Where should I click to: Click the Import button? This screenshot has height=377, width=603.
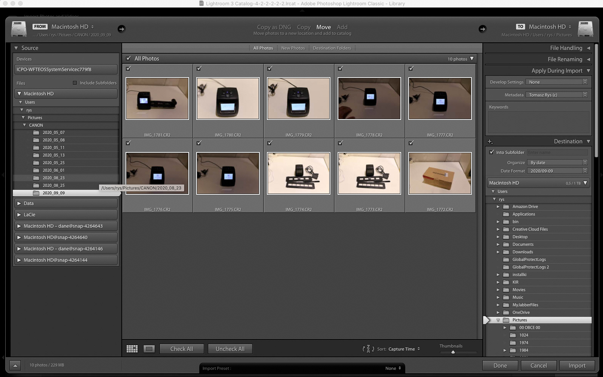577,366
